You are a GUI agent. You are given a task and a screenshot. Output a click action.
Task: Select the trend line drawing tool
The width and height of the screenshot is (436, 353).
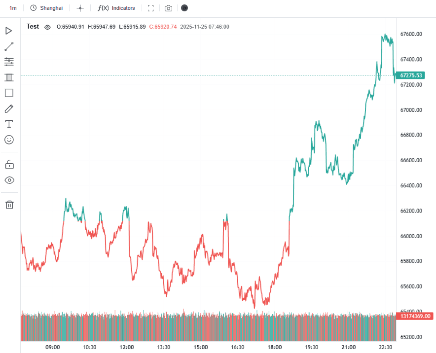tap(9, 47)
